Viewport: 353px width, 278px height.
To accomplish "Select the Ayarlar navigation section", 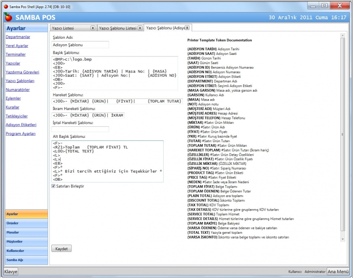I will coord(26,214).
